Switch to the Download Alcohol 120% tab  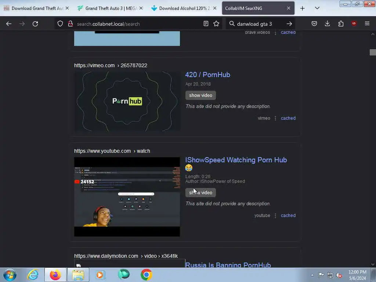point(184,8)
